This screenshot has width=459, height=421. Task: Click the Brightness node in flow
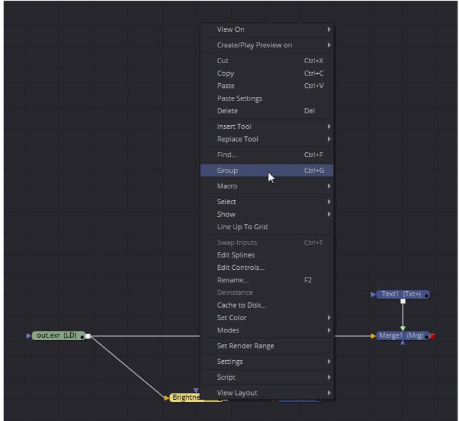[185, 397]
